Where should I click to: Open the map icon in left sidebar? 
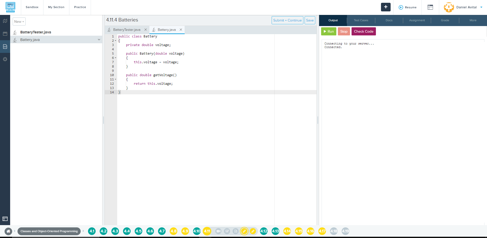click(5, 21)
